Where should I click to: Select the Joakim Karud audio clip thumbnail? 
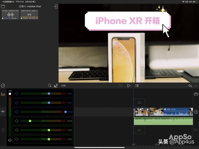point(29,14)
